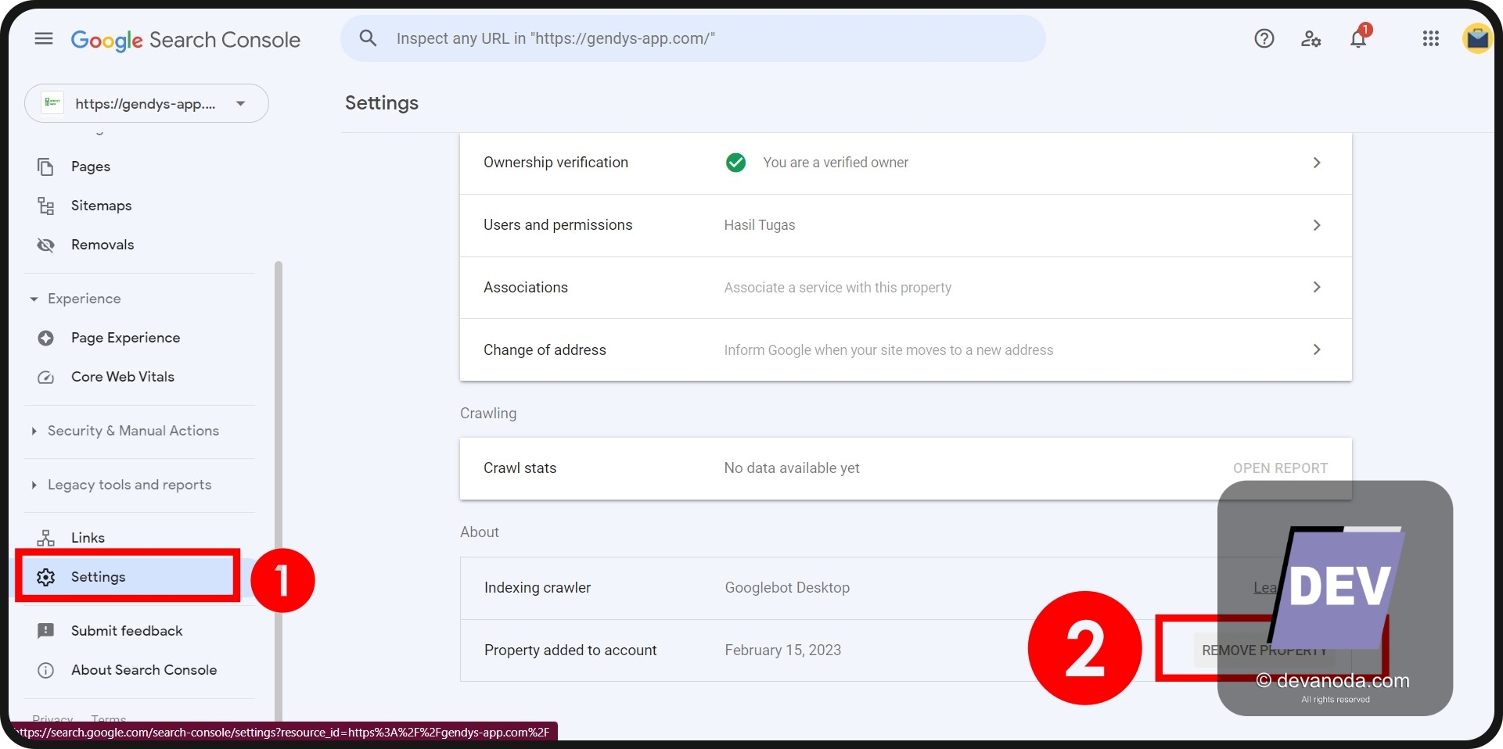The image size is (1503, 749).
Task: Open the property selector dropdown
Action: pos(146,103)
